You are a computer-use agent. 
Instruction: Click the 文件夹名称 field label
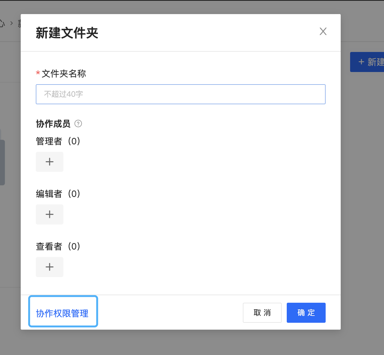[64, 74]
